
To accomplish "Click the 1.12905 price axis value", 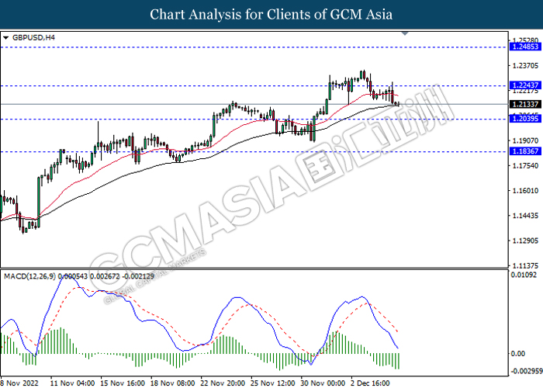I will coord(525,241).
